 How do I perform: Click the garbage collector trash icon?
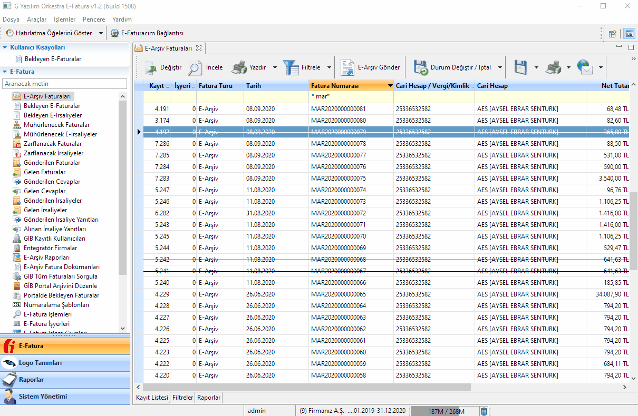(x=484, y=411)
